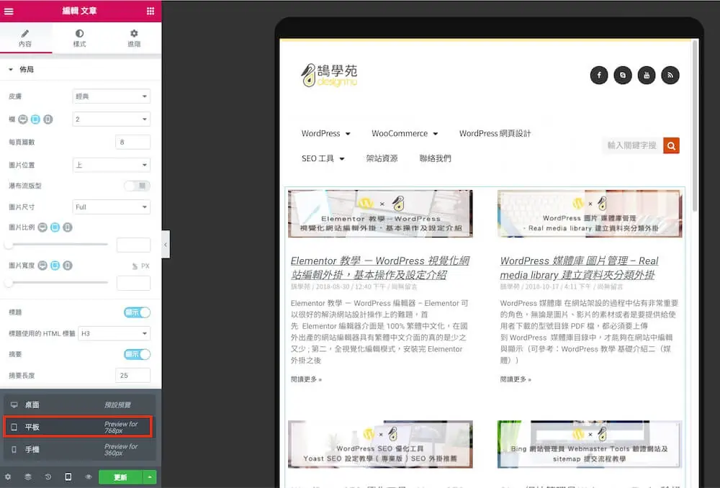Open the Elementor 教學 post thumbnail
The height and width of the screenshot is (488, 720).
380,214
